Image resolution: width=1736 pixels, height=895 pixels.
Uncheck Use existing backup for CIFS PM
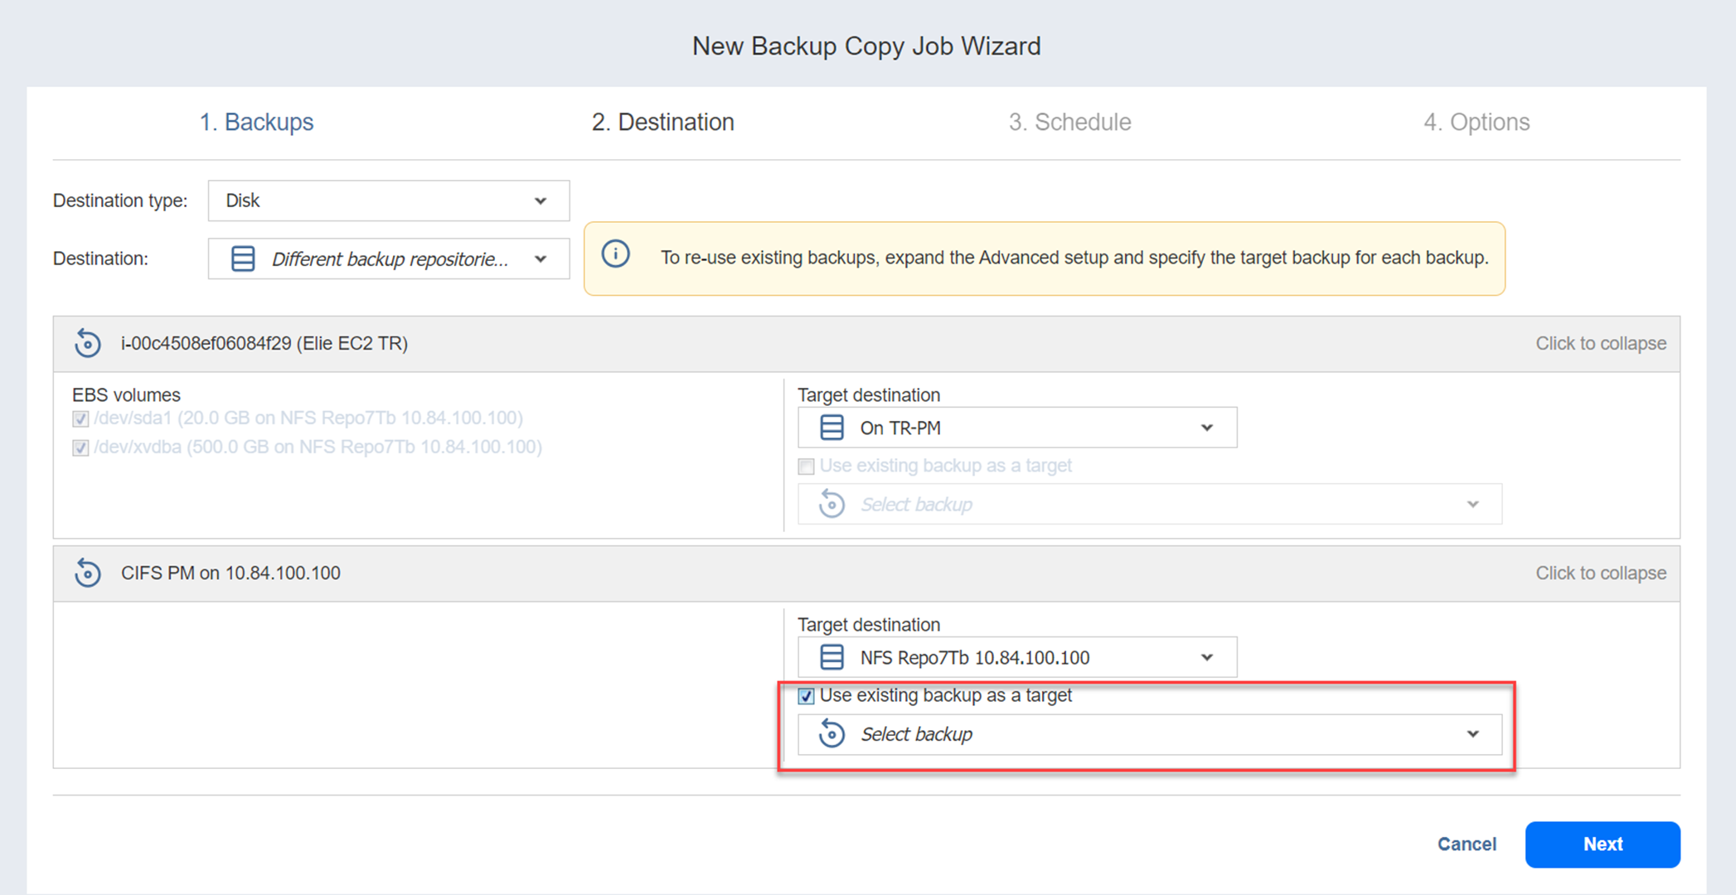806,696
